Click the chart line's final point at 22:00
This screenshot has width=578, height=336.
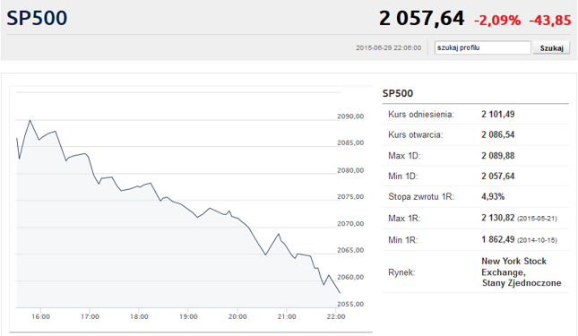[340, 293]
